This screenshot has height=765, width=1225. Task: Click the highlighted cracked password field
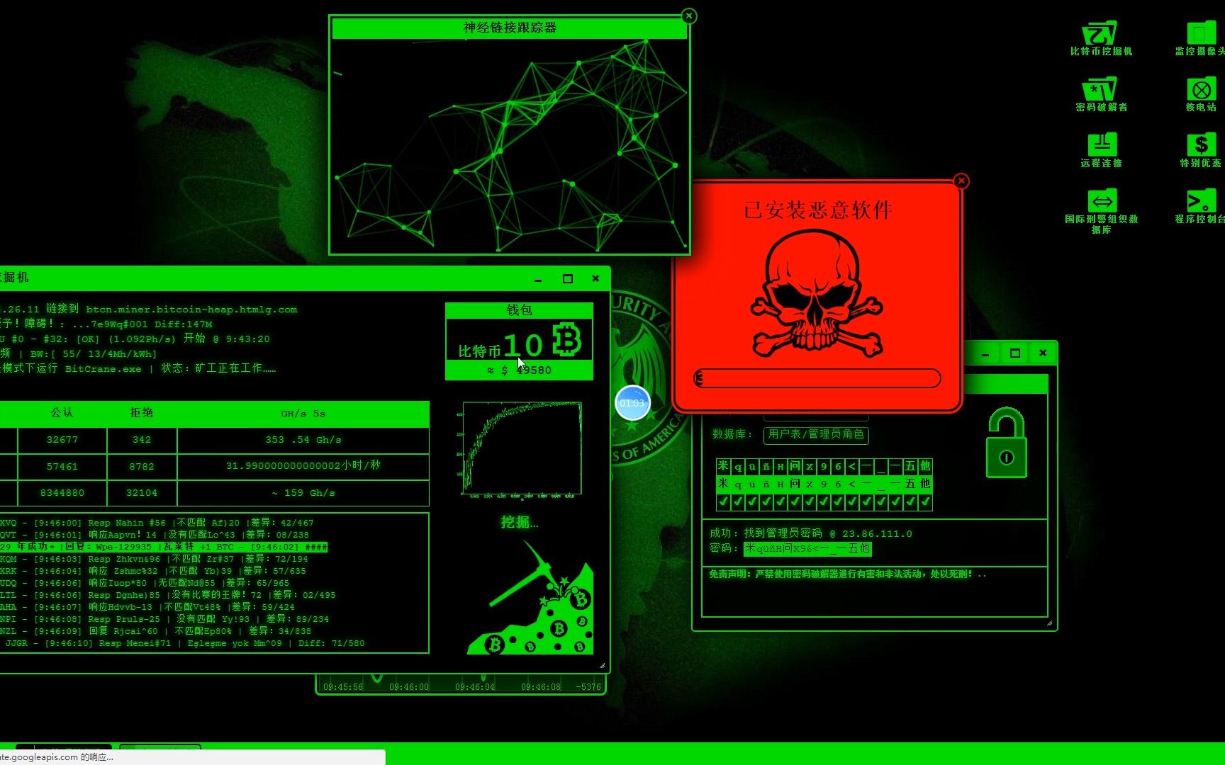(807, 548)
